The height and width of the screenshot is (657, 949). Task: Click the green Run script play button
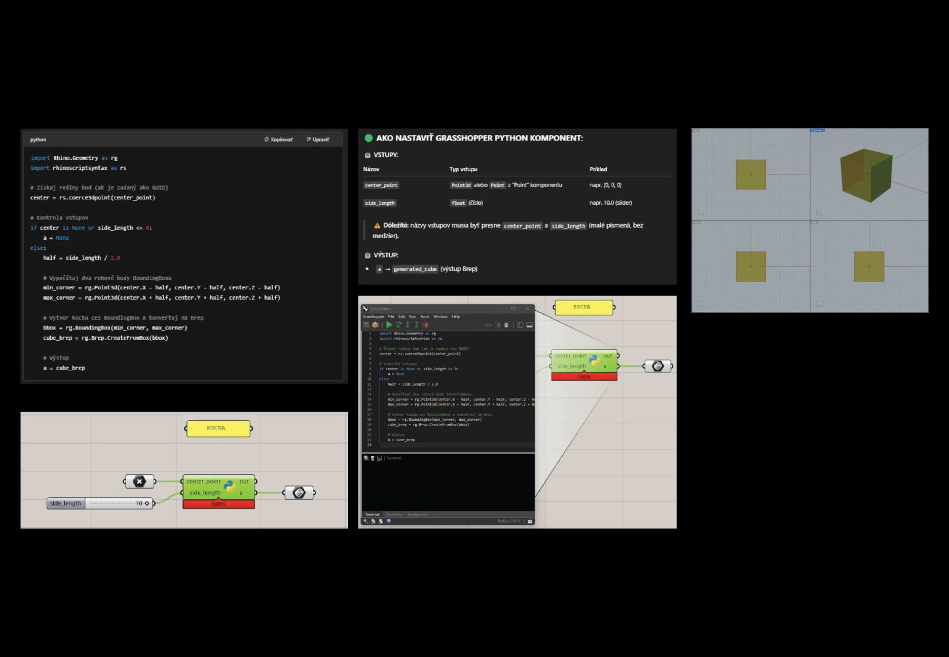(389, 325)
